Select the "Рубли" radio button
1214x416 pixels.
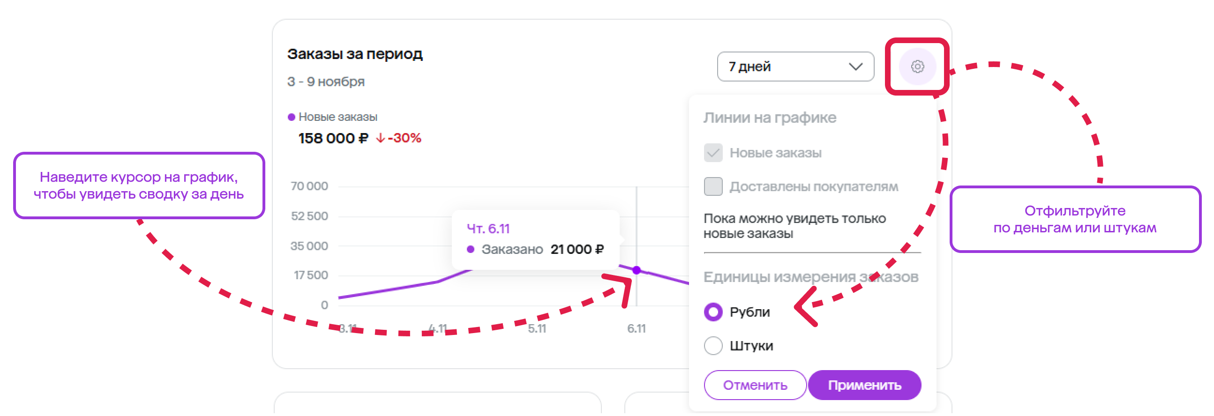click(x=712, y=312)
